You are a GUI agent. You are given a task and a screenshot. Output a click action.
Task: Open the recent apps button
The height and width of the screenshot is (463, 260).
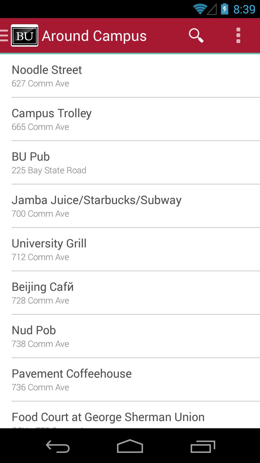coord(203,447)
